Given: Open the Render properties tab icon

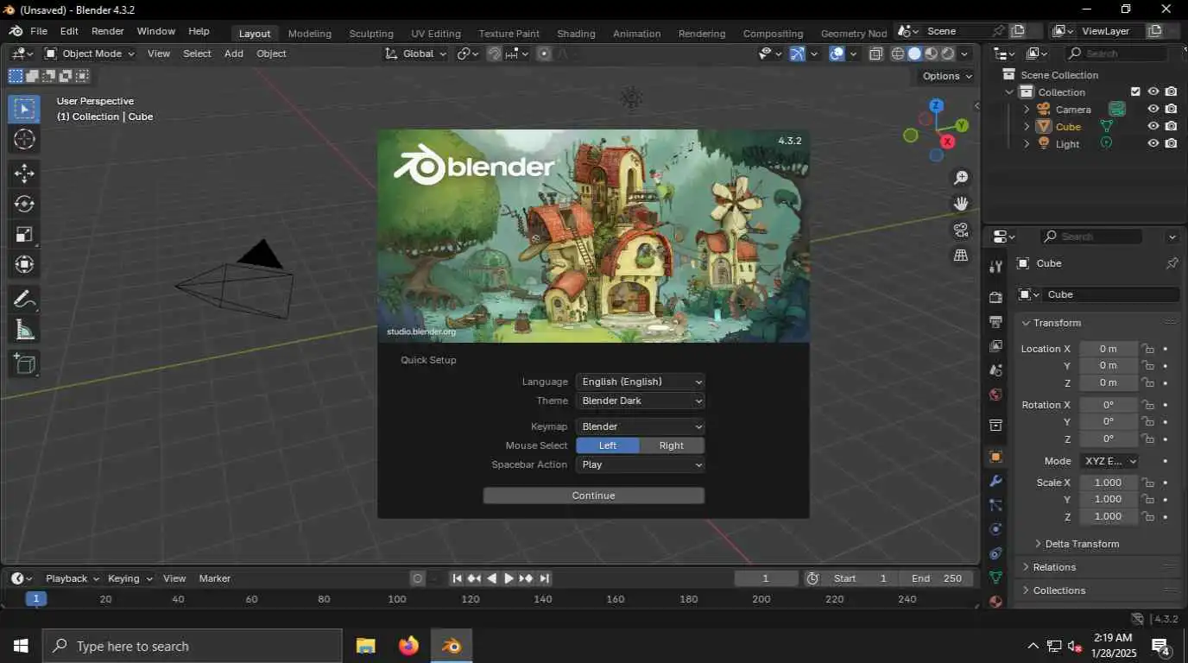Looking at the screenshot, I should coord(995,297).
